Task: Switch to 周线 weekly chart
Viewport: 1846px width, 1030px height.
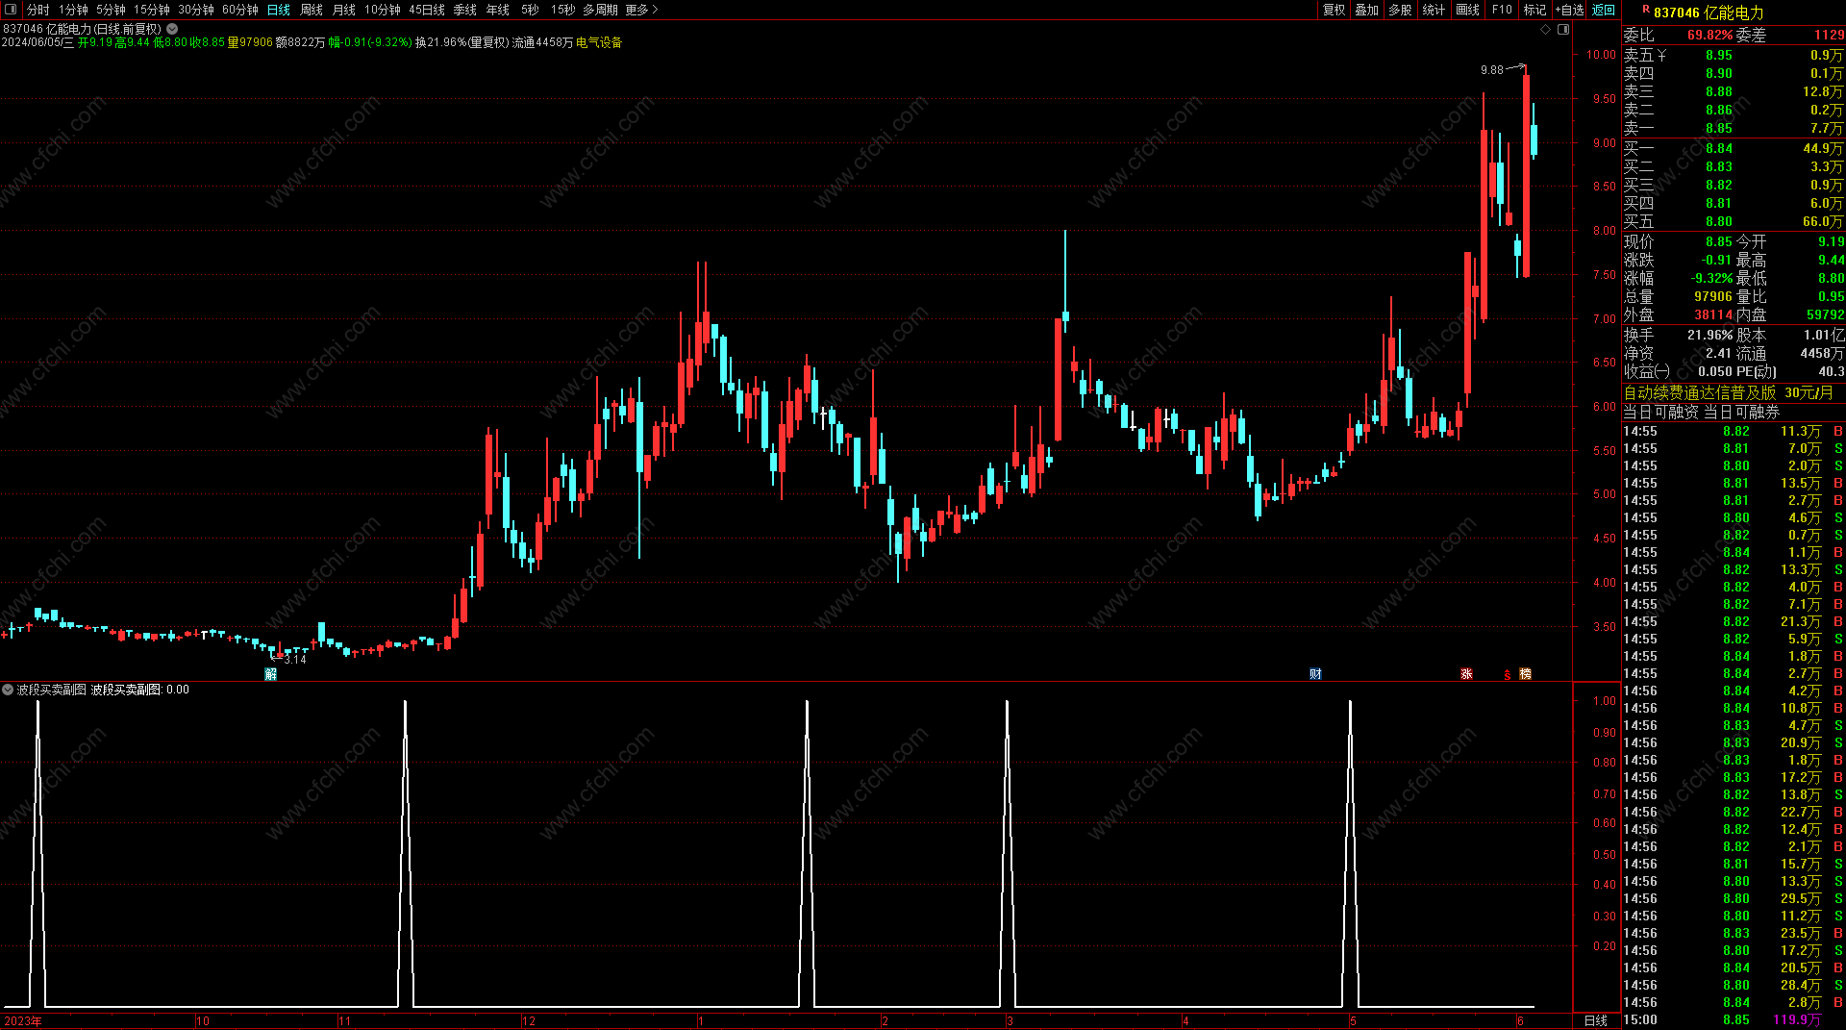Action: (312, 10)
